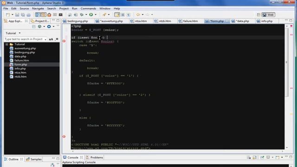The image size is (297, 167).
Task: Open the New file dropdown arrow
Action: coord(13,14)
